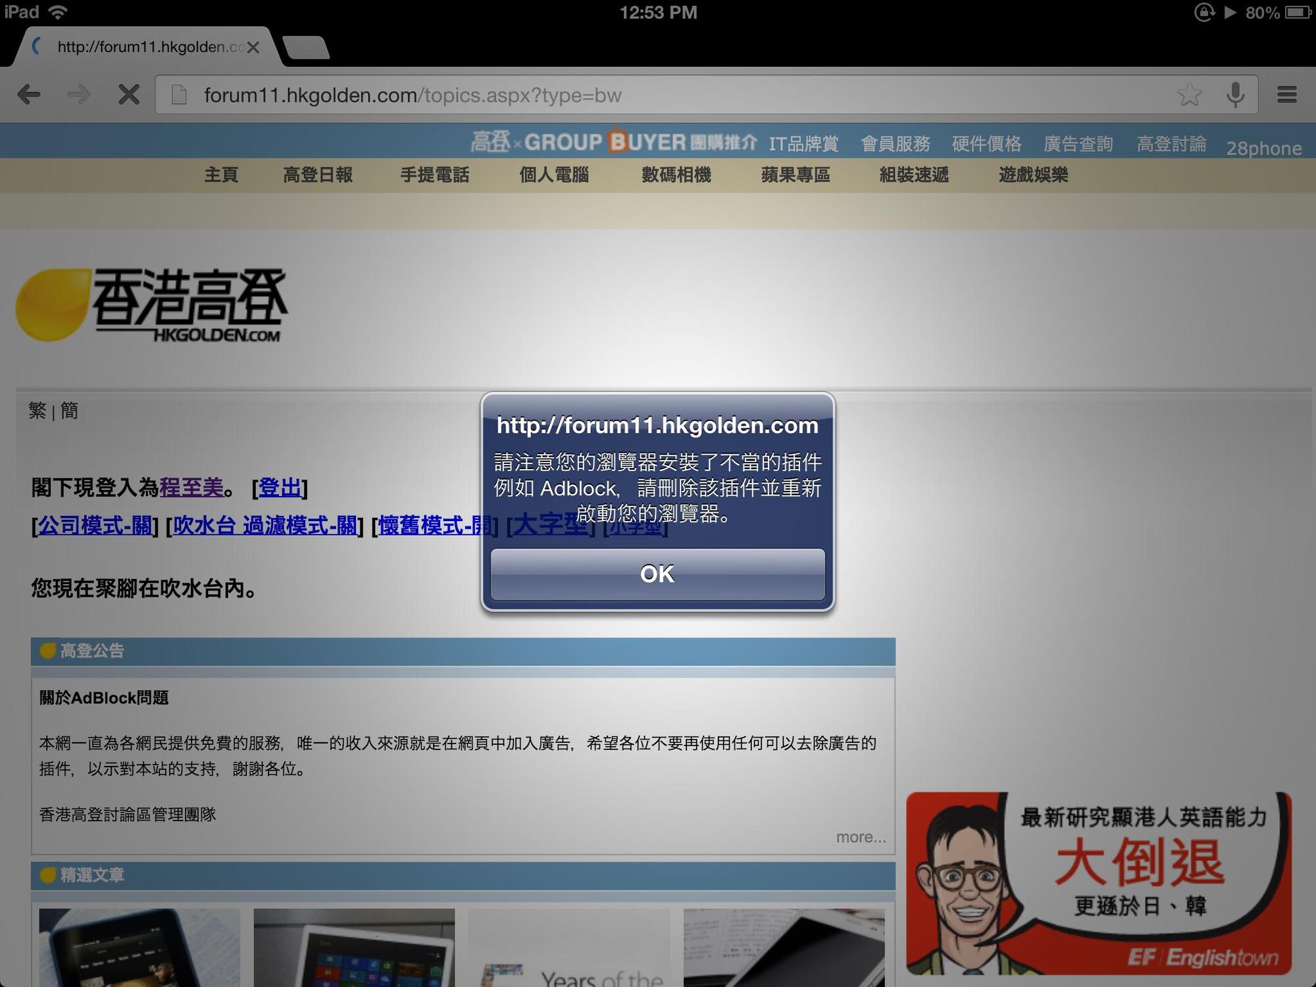Screen dimensions: 1316x987
Task: Select 手提電話 in navigation menu
Action: 435,174
